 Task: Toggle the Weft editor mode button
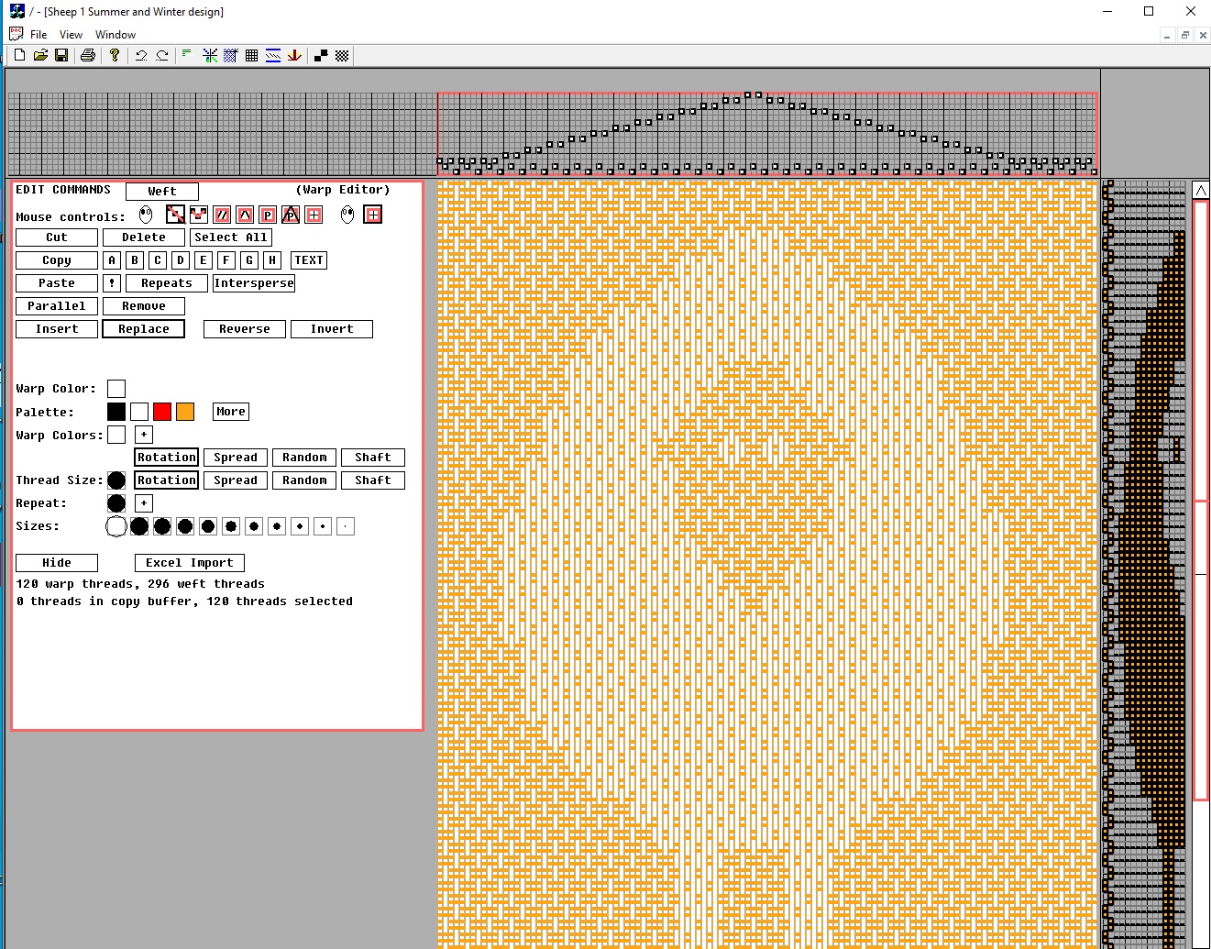point(162,191)
